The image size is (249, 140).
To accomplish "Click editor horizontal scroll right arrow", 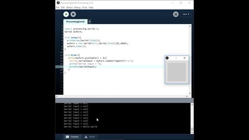I will [187, 96].
